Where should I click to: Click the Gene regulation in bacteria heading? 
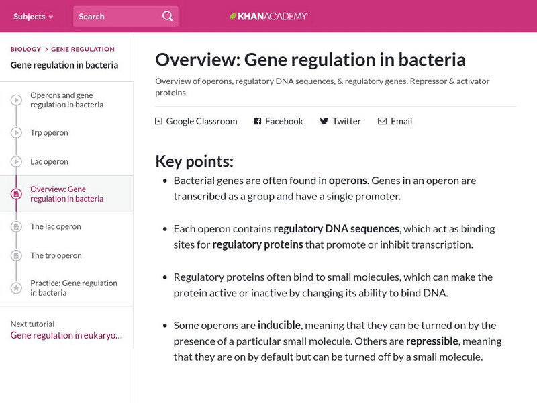pyautogui.click(x=63, y=65)
